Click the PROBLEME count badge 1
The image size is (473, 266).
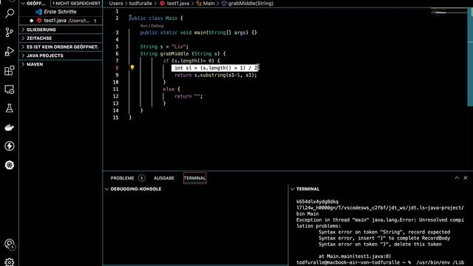point(141,178)
